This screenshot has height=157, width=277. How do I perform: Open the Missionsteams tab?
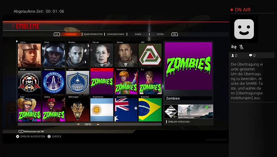pos(116,34)
